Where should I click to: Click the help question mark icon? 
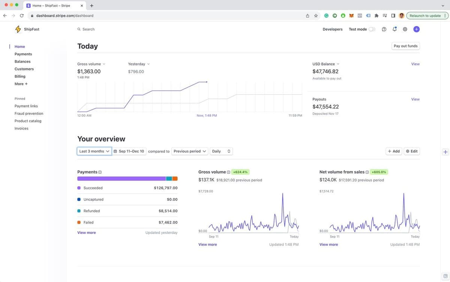point(384,29)
